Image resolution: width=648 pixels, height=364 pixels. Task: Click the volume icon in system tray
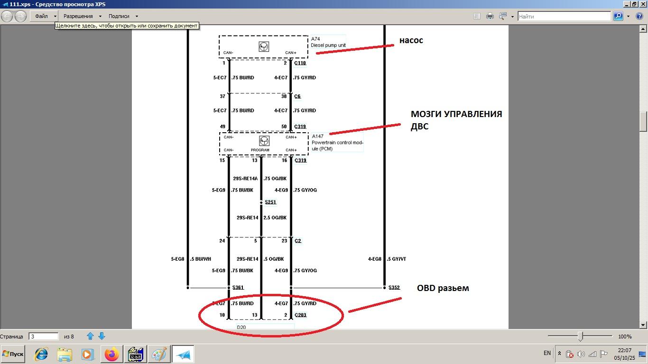click(581, 354)
